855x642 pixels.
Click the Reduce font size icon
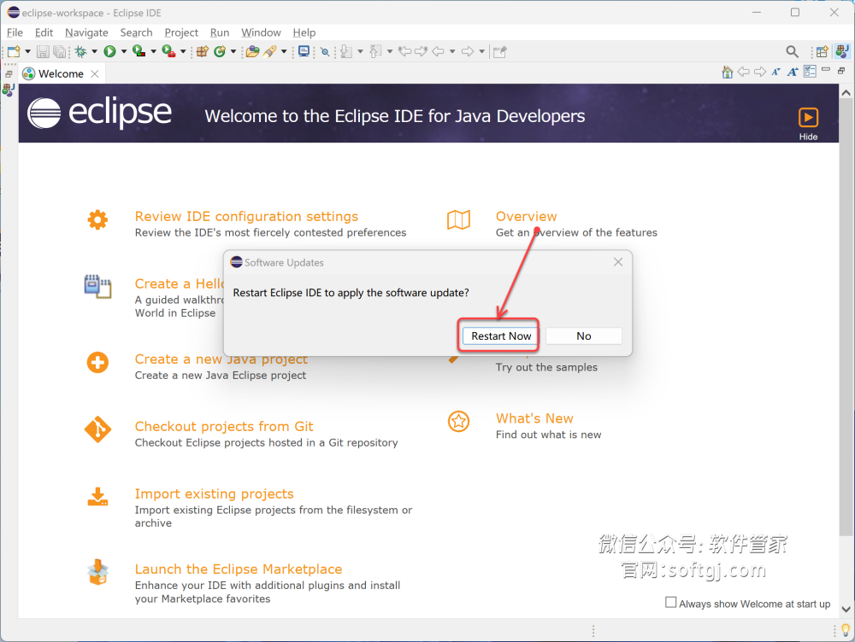pos(776,72)
